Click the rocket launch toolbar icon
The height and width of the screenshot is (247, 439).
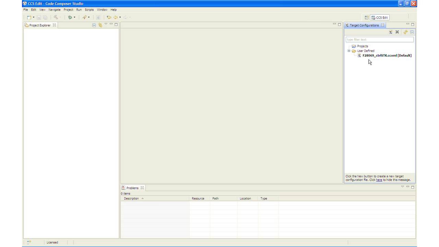[x=84, y=17]
